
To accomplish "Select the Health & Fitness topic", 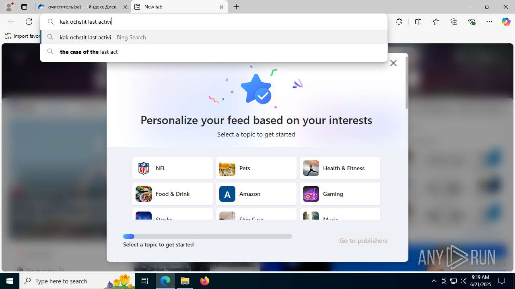I will 340,168.
